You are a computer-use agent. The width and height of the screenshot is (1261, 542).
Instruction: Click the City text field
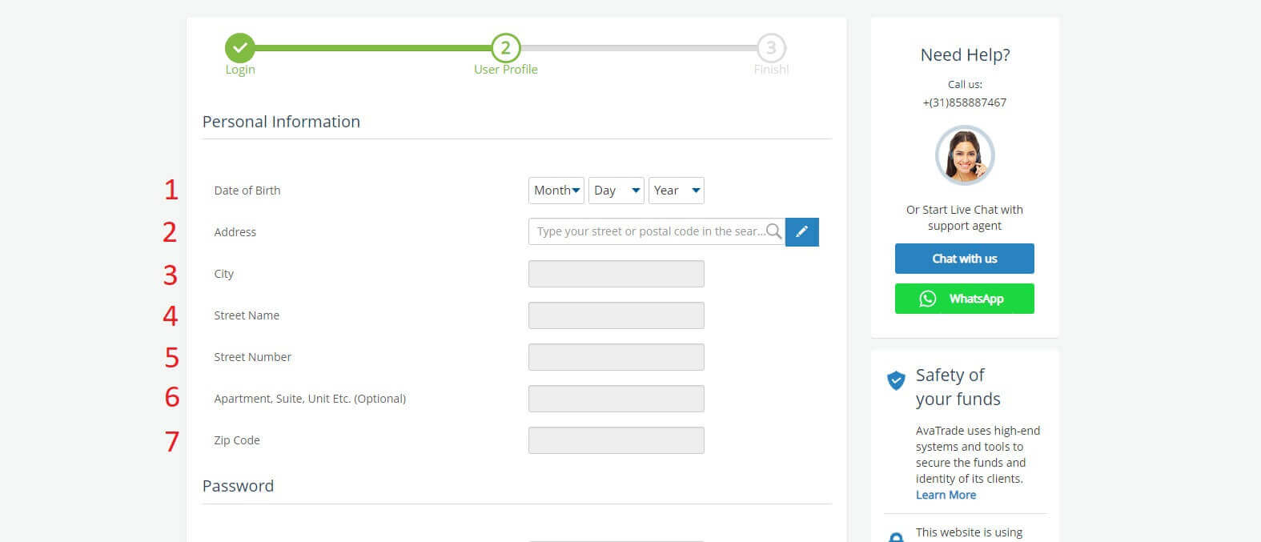point(616,274)
